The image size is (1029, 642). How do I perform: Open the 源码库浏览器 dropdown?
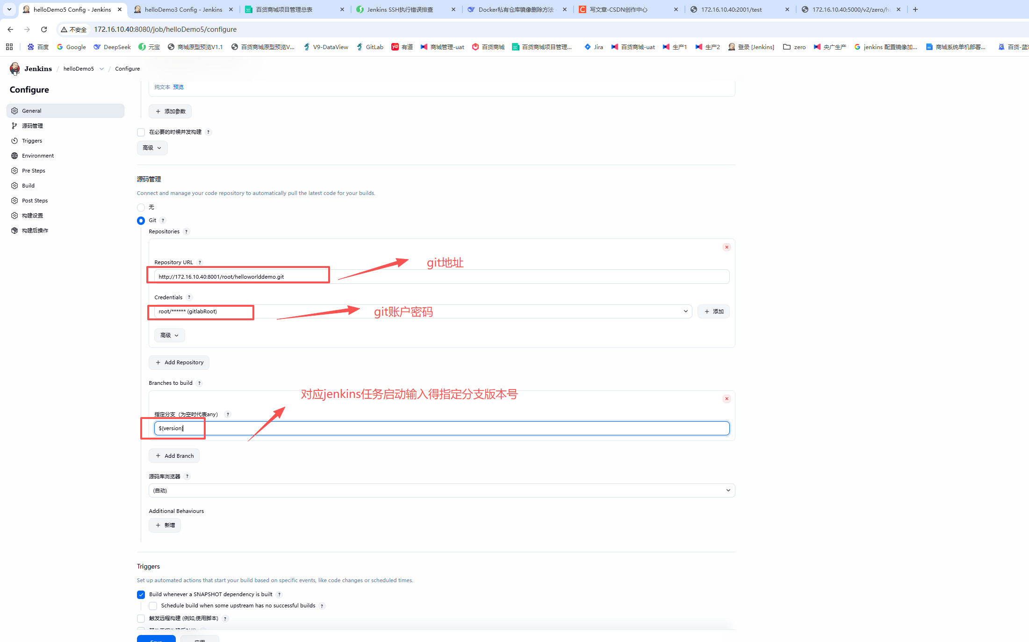click(442, 491)
